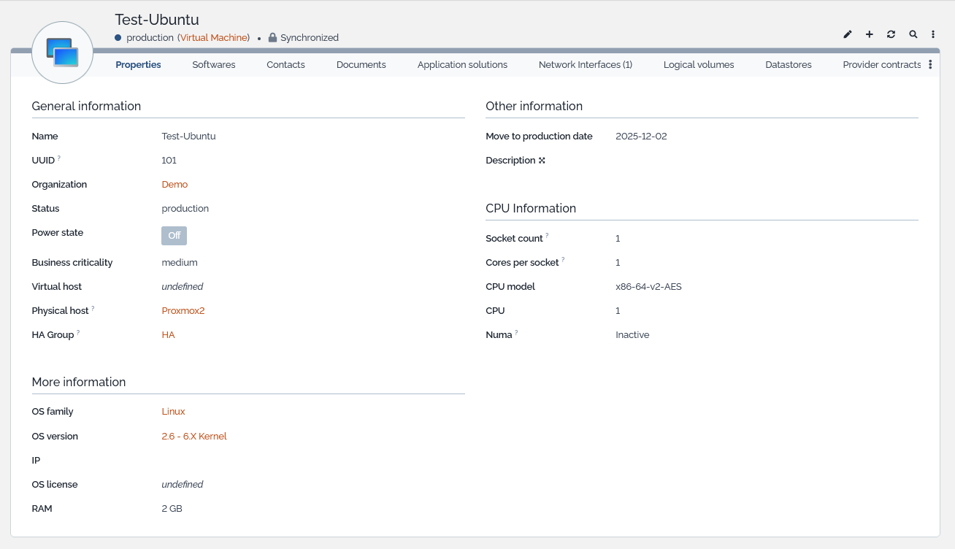Click the virtual machine class icon
This screenshot has height=549, width=955.
coord(62,53)
